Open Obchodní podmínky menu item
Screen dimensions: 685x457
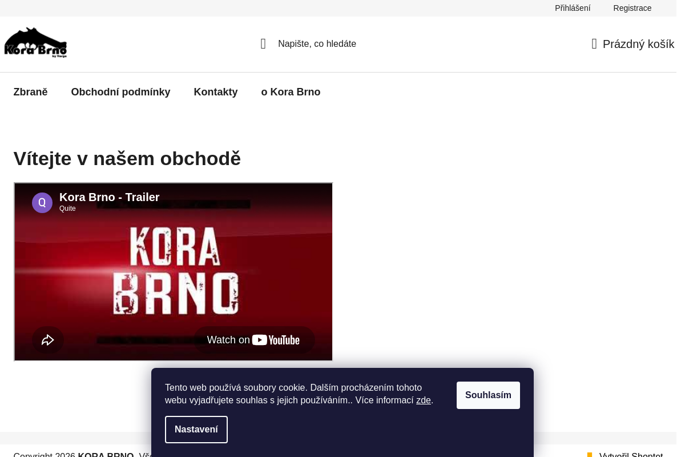tap(121, 92)
